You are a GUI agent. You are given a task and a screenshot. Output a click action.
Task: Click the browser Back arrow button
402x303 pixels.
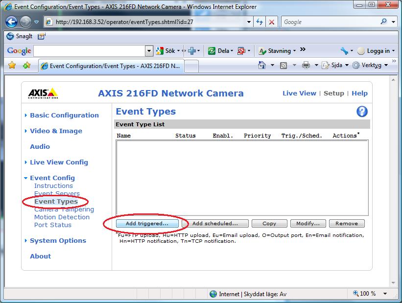tap(12, 22)
